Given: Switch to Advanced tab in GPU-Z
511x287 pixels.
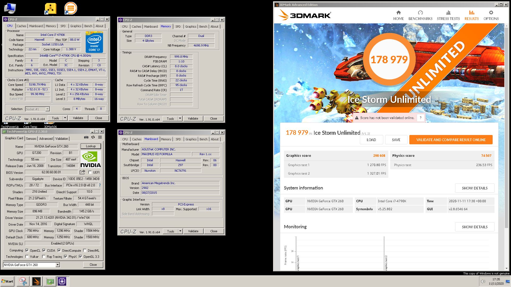Looking at the screenshot, I should point(46,138).
